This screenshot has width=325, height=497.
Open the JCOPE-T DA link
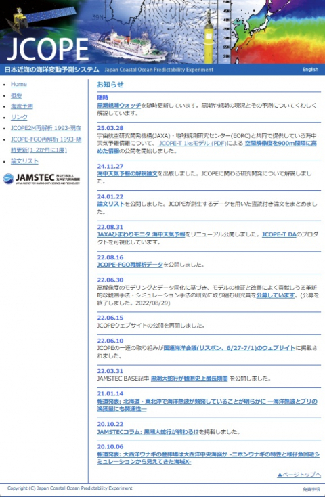tap(279, 234)
